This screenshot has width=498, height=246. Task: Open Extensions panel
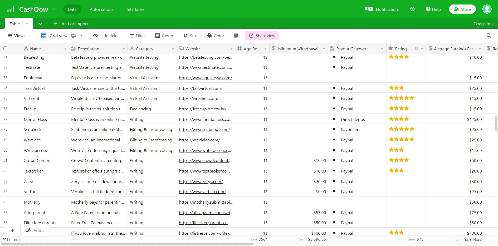[483, 24]
